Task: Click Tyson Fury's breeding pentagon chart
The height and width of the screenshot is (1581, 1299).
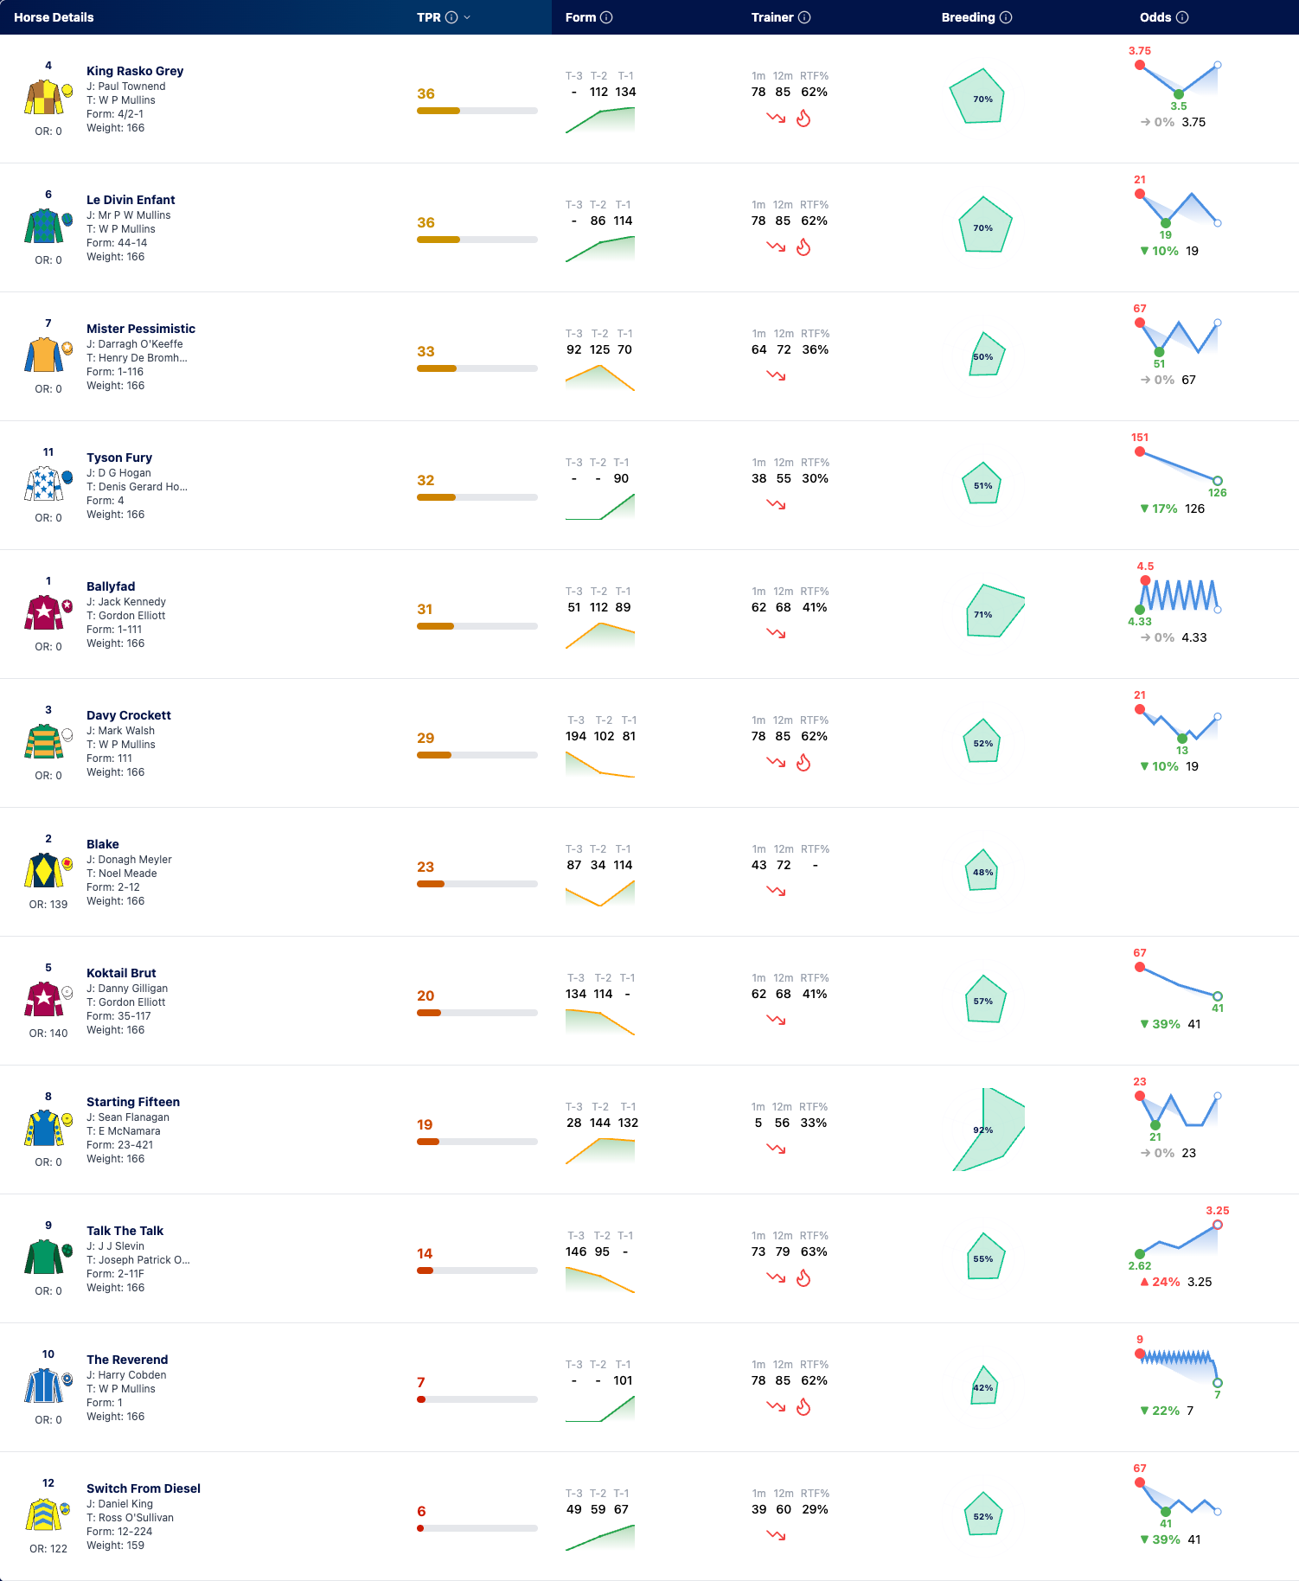Action: [982, 484]
